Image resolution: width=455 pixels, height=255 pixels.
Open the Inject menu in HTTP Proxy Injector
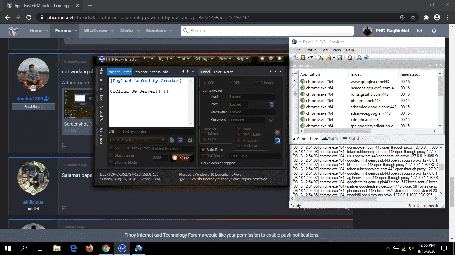point(166,59)
